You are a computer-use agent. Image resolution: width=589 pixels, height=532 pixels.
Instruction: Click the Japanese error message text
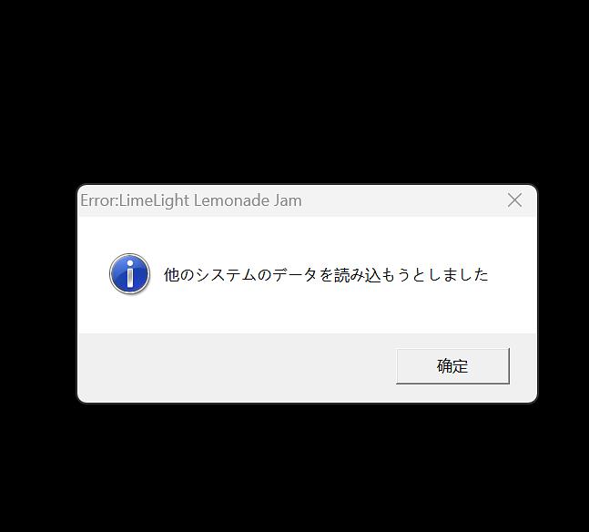[326, 275]
